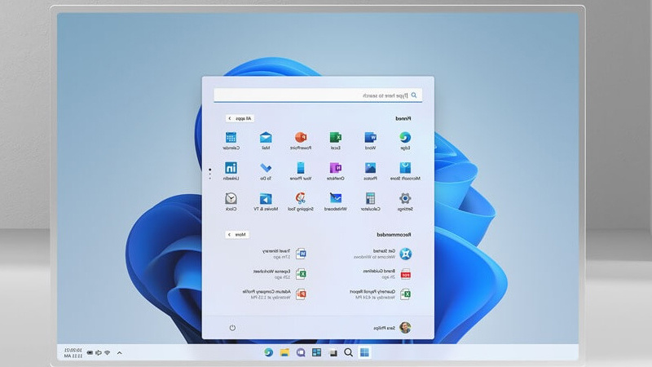Click the 'Type here to search' box

318,95
